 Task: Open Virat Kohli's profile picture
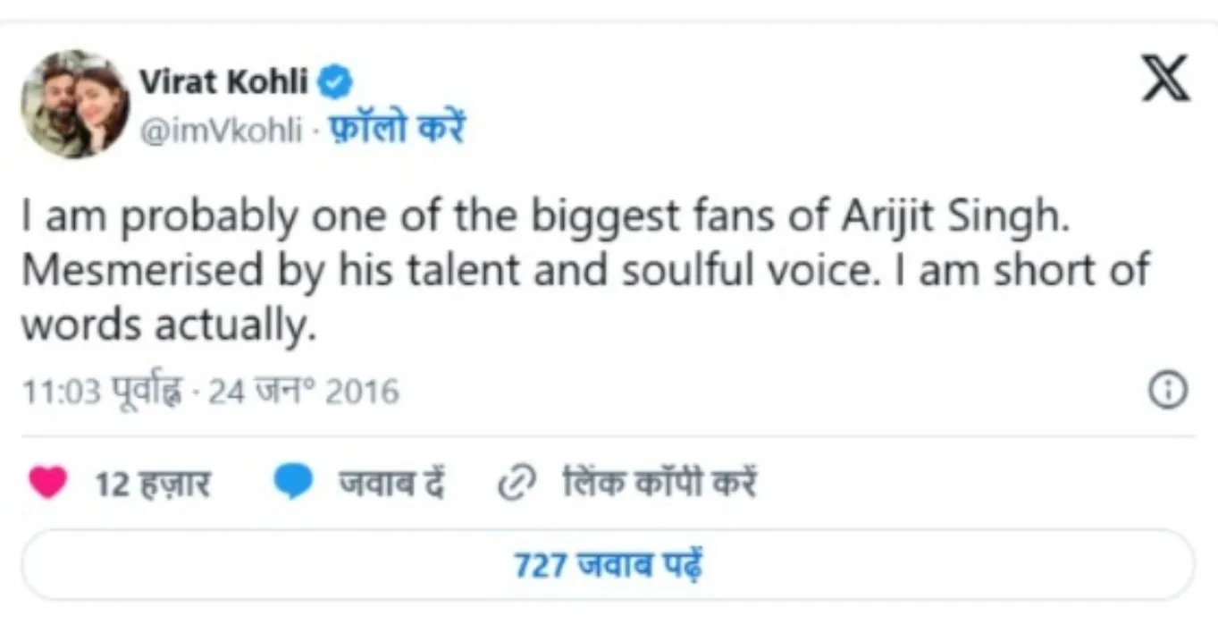pos(76,105)
